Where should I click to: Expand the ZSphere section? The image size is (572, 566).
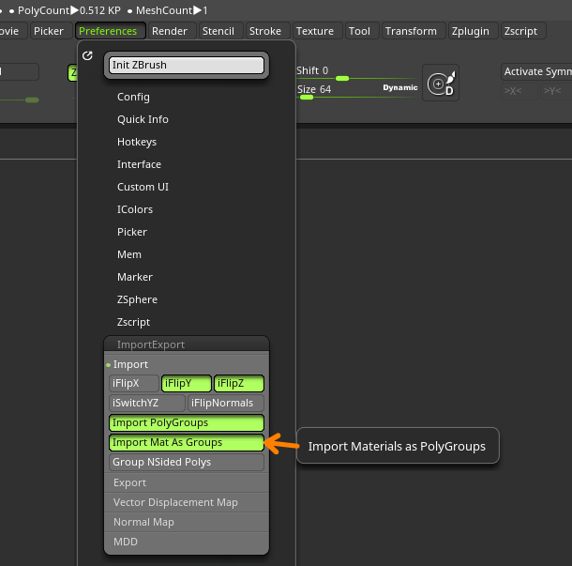(137, 299)
